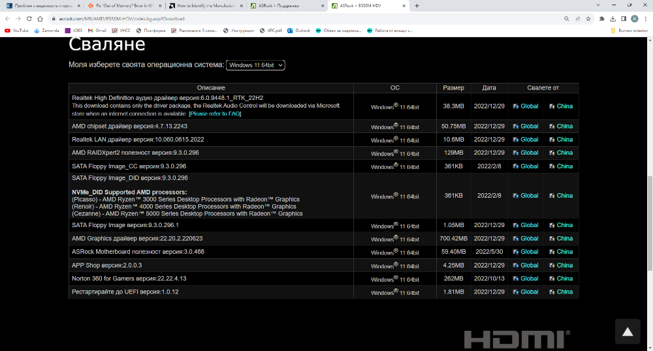This screenshot has height=351, width=653.
Task: Open the Работа от вкъщи bookmark
Action: [x=390, y=31]
